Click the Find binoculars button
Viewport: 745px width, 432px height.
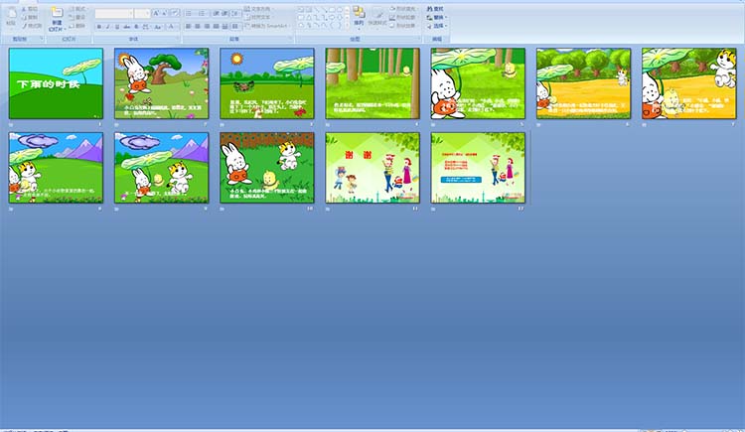[x=435, y=9]
